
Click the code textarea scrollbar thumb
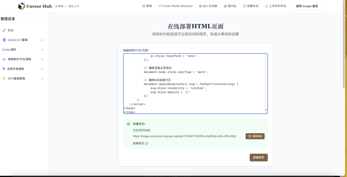(266, 110)
